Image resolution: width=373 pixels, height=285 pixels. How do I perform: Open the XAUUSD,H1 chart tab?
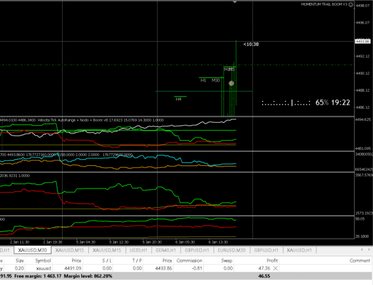click(x=299, y=250)
